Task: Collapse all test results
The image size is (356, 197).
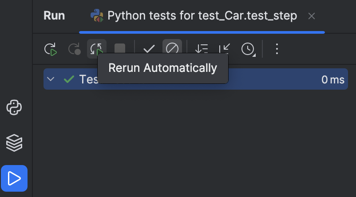Action: point(225,49)
